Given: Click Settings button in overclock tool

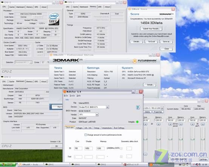Looking at the screenshot, I should point(203,159).
